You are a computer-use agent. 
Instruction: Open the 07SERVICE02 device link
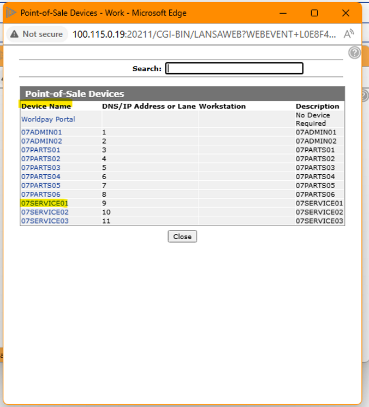(x=45, y=212)
